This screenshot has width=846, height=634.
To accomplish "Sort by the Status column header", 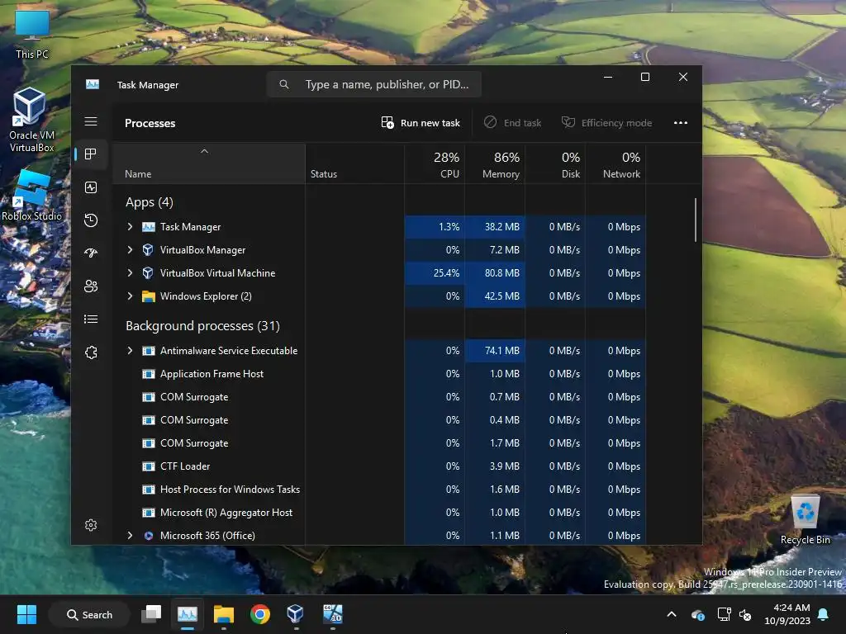I will [355, 164].
